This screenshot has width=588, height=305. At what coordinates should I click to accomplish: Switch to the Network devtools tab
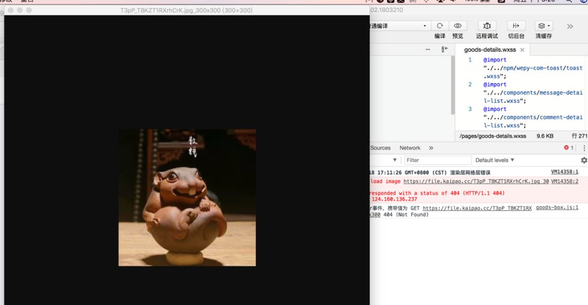point(410,148)
